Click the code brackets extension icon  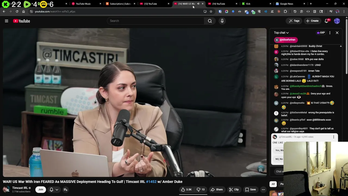pyautogui.click(x=308, y=11)
